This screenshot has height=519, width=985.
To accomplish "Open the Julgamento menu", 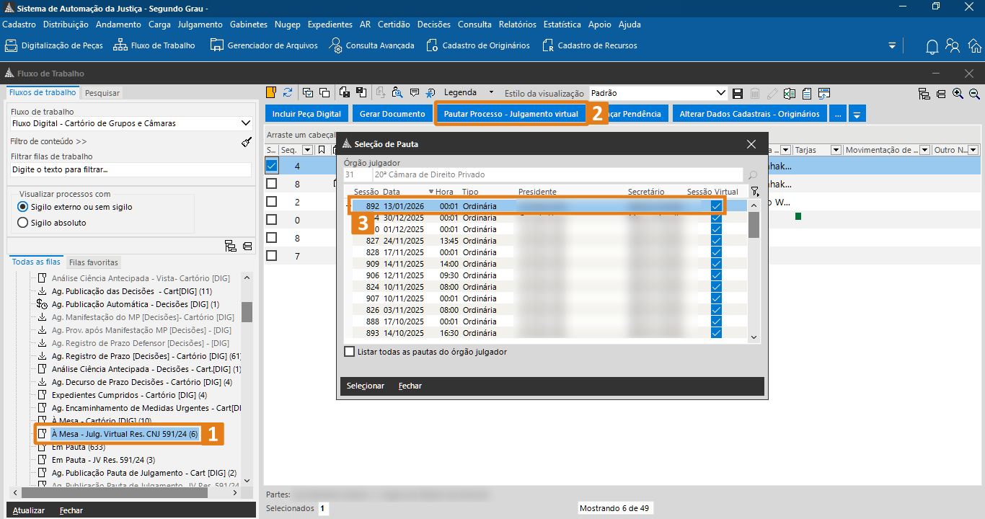I will tap(200, 25).
